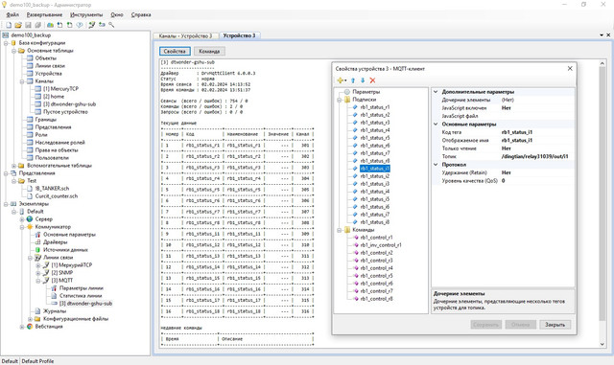Click the Уровень качества (QoS) value field
Image resolution: width=614 pixels, height=365 pixels.
tap(537, 181)
